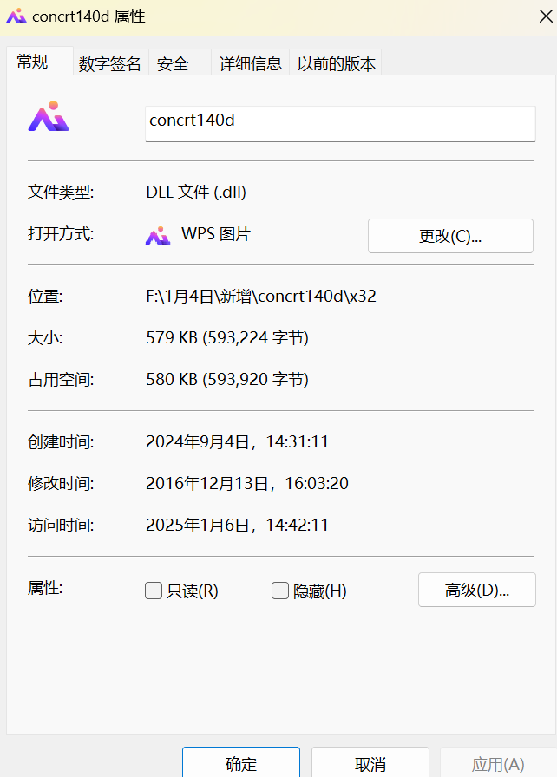Switch to the 数字签名 tab
This screenshot has height=777, width=557.
click(110, 63)
